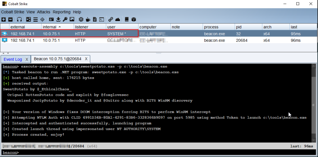Open the View menu
The width and height of the screenshot is (318, 157).
[x=31, y=12]
